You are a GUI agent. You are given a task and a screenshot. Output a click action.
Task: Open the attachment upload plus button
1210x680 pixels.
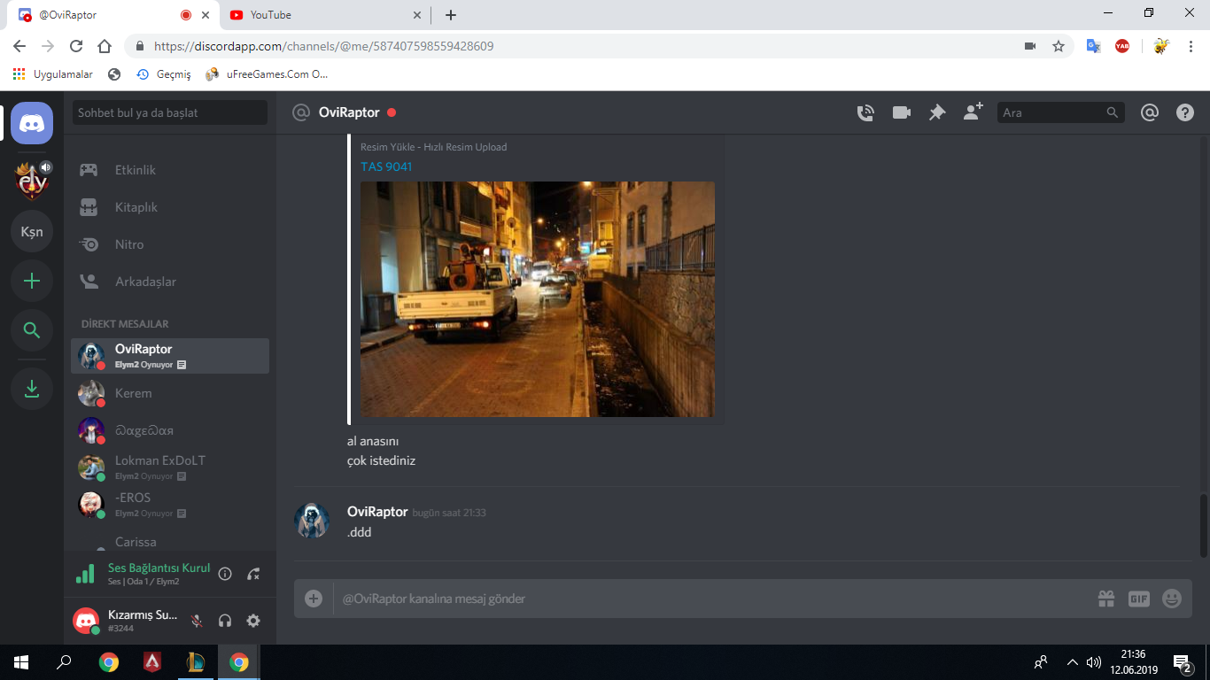[314, 599]
